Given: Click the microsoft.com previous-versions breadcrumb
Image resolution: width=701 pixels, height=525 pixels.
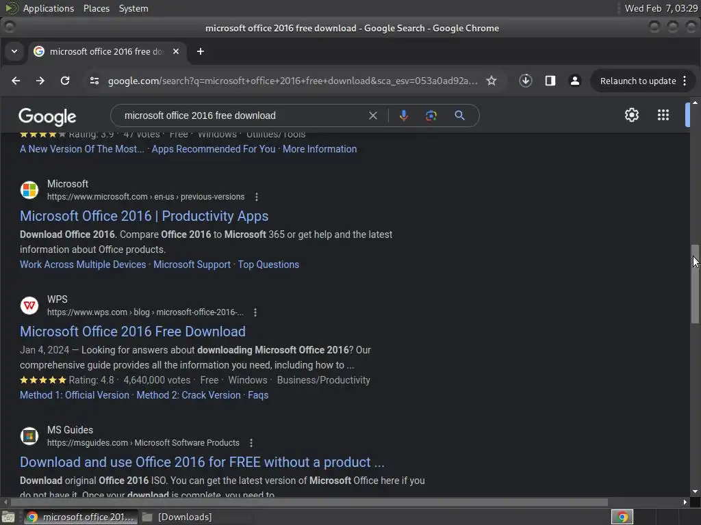Looking at the screenshot, I should click(146, 197).
